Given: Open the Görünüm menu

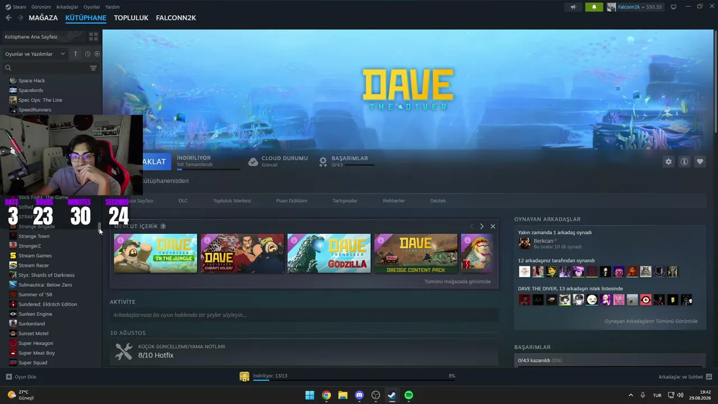Looking at the screenshot, I should point(41,7).
